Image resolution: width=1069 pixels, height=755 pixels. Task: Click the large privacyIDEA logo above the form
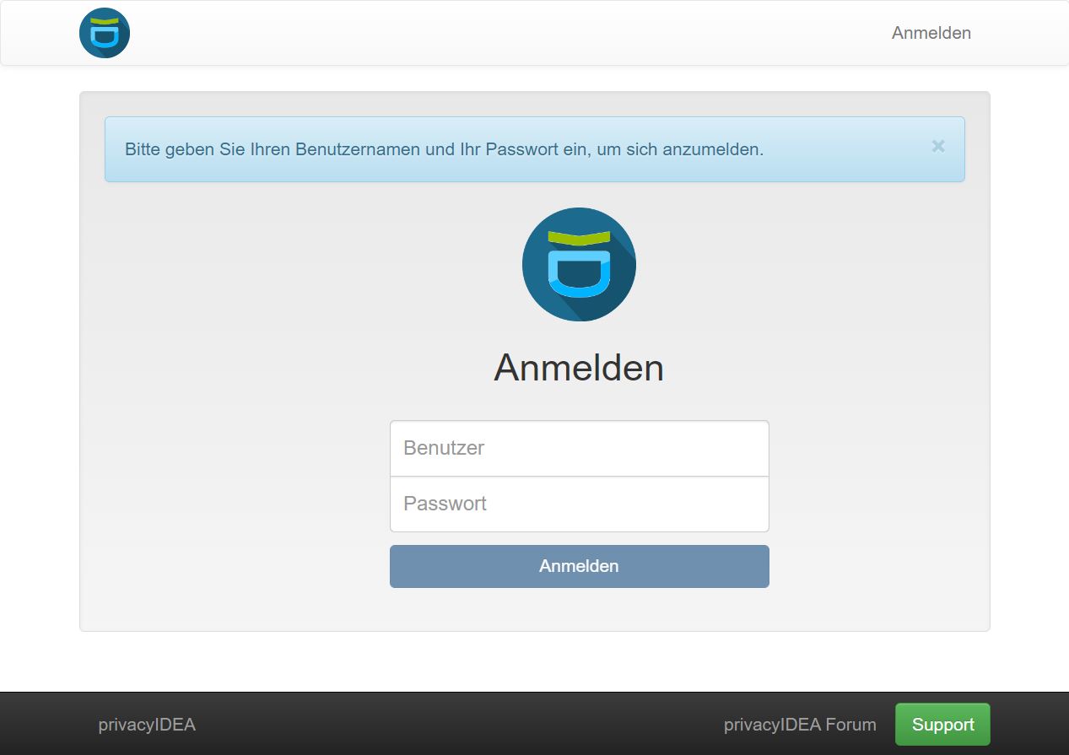(x=579, y=264)
